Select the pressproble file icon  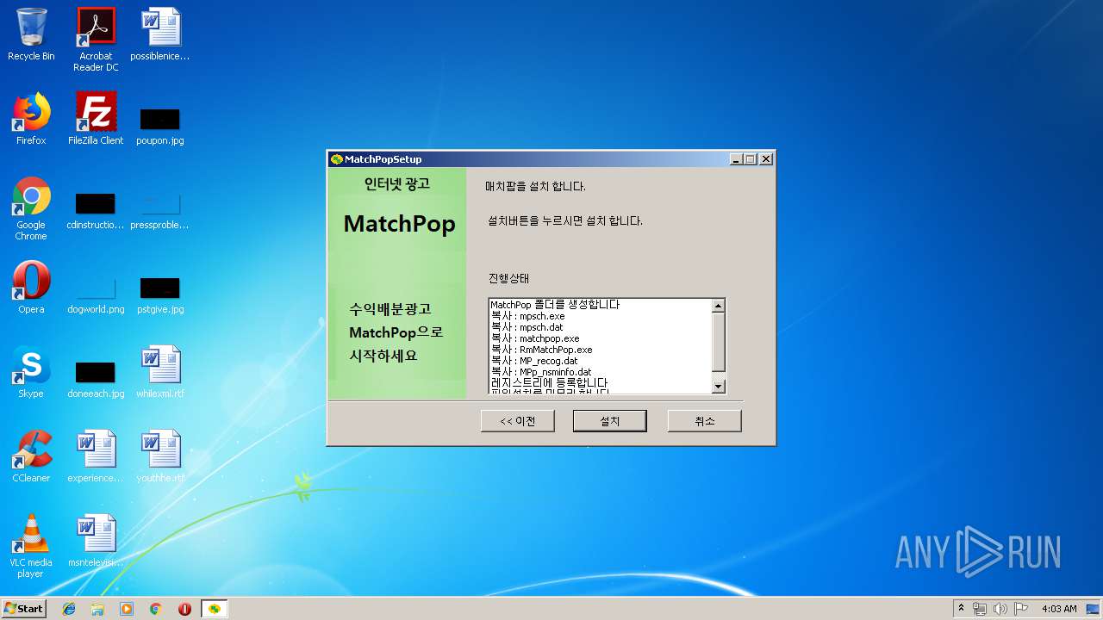coord(160,210)
